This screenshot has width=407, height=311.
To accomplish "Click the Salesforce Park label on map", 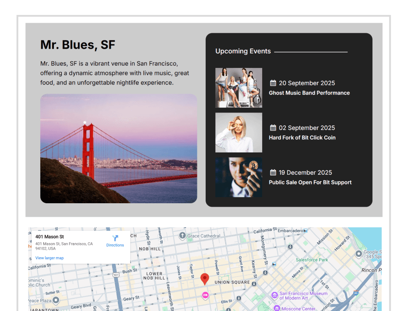I will coord(312,260).
